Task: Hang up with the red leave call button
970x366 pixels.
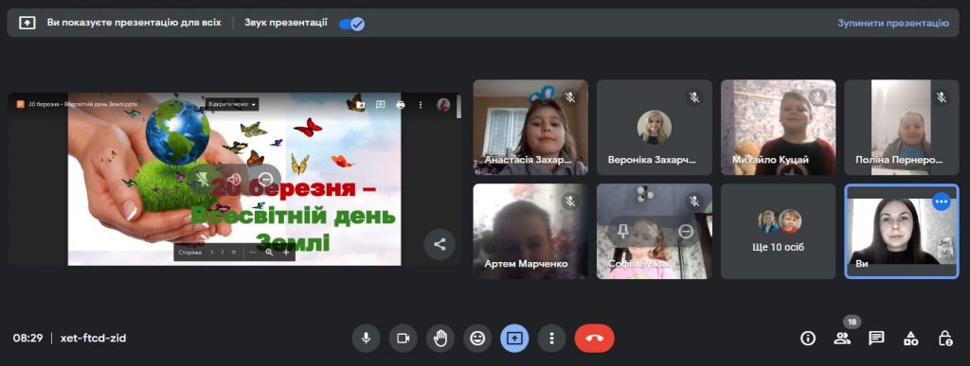Action: (595, 339)
